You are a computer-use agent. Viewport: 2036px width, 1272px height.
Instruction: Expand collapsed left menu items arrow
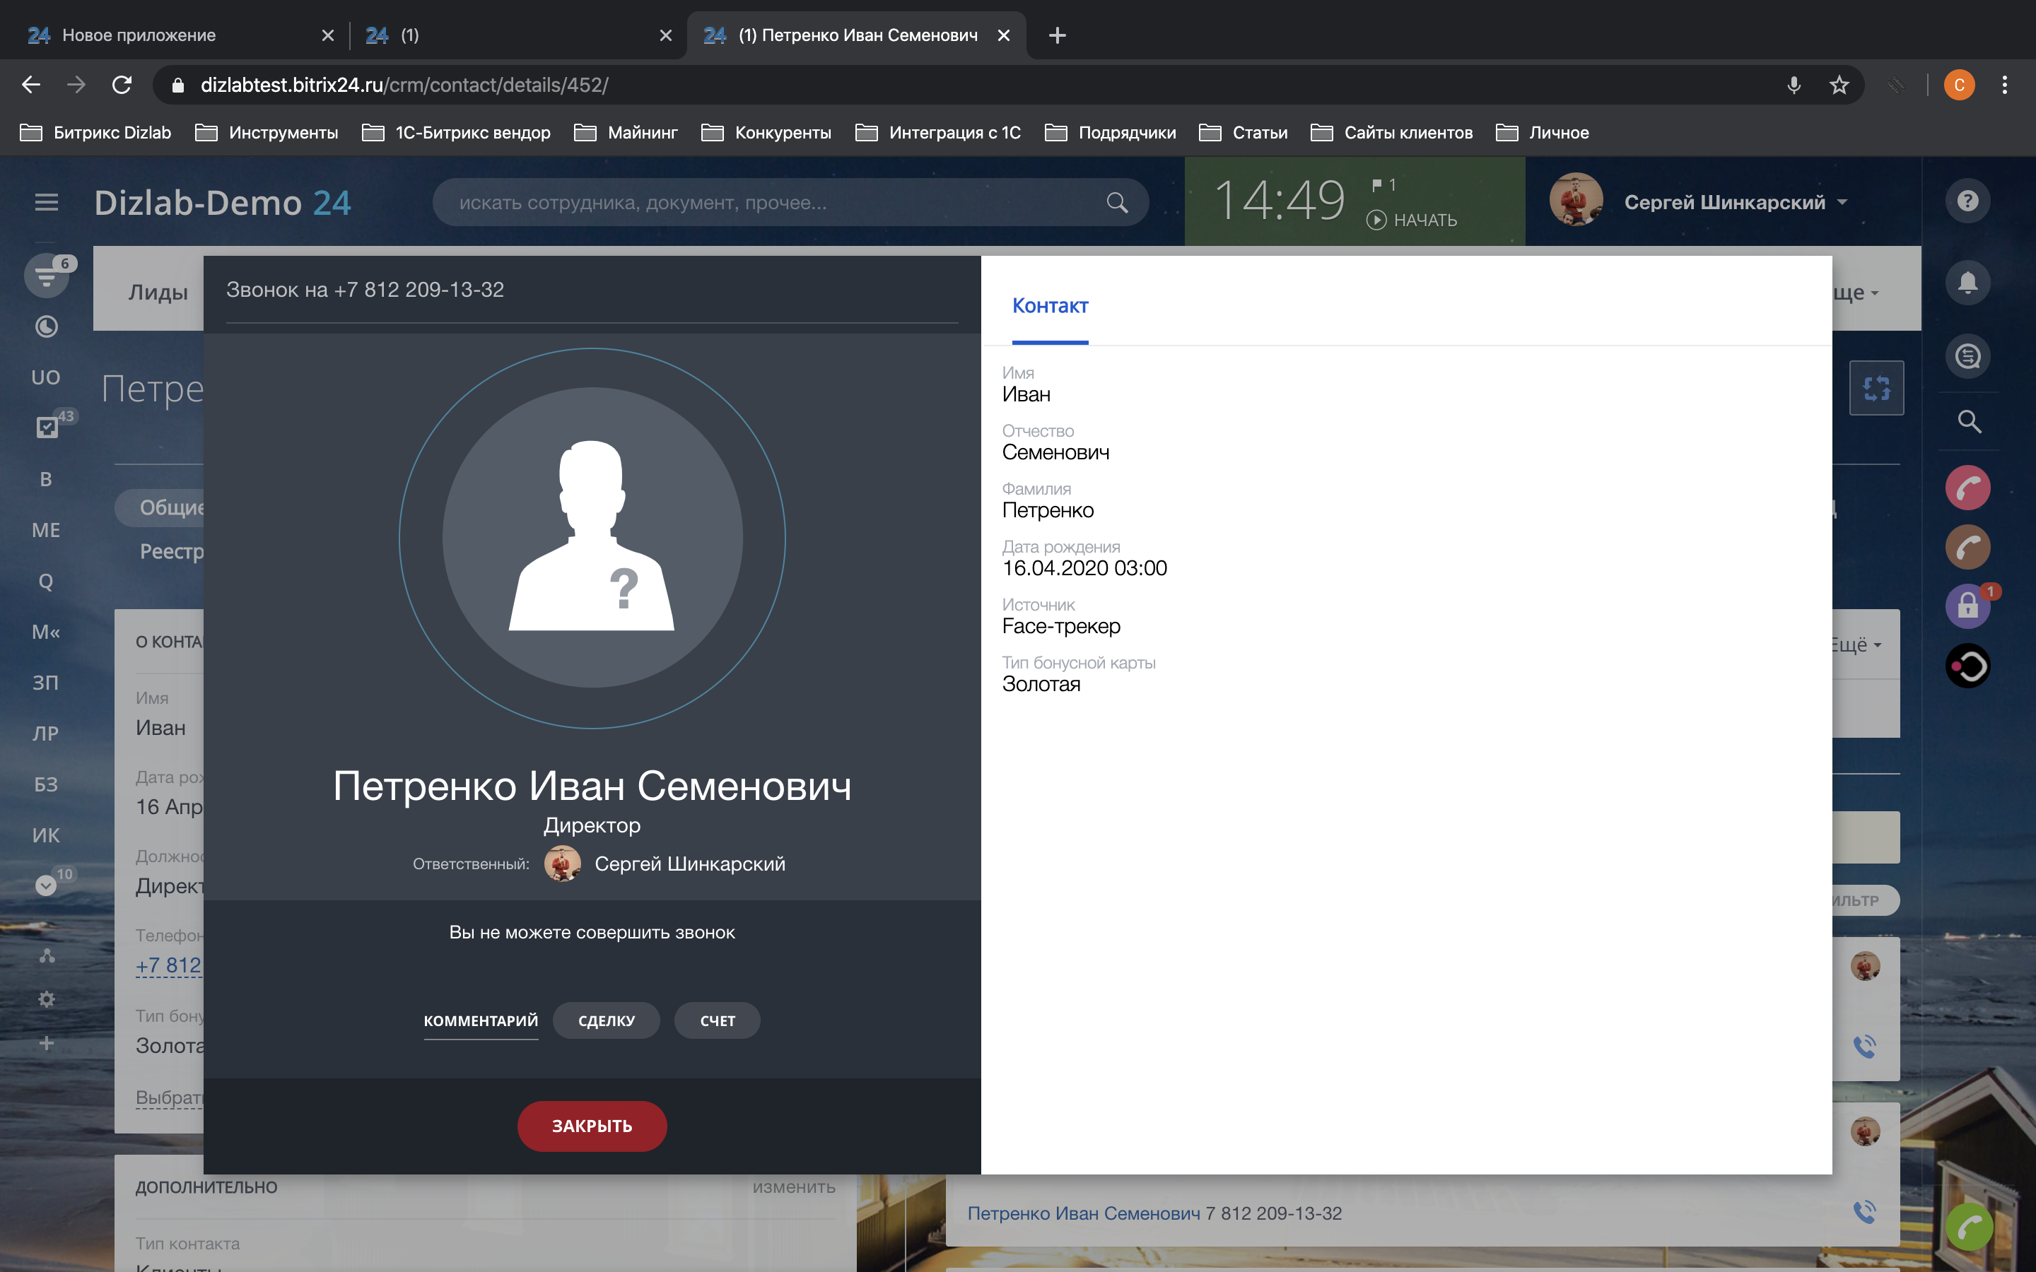coord(46,886)
